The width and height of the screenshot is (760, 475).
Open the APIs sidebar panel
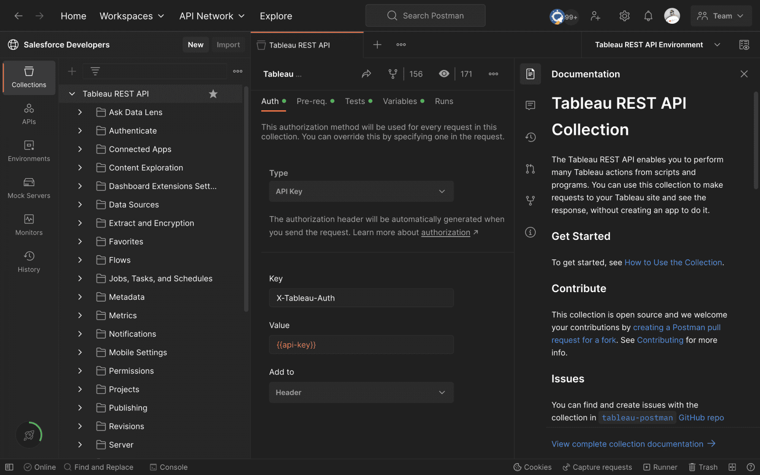coord(29,114)
